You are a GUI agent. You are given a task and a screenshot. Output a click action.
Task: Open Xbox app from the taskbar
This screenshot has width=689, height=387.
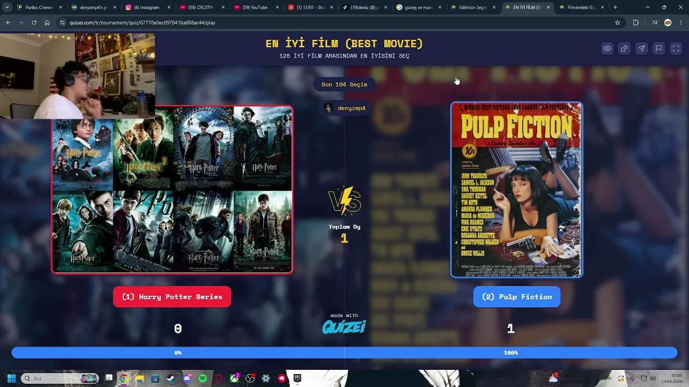pyautogui.click(x=234, y=378)
